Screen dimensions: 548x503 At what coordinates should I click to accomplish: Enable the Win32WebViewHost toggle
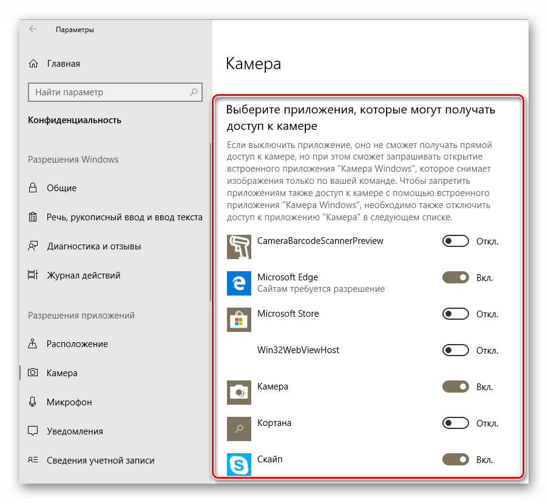[455, 350]
